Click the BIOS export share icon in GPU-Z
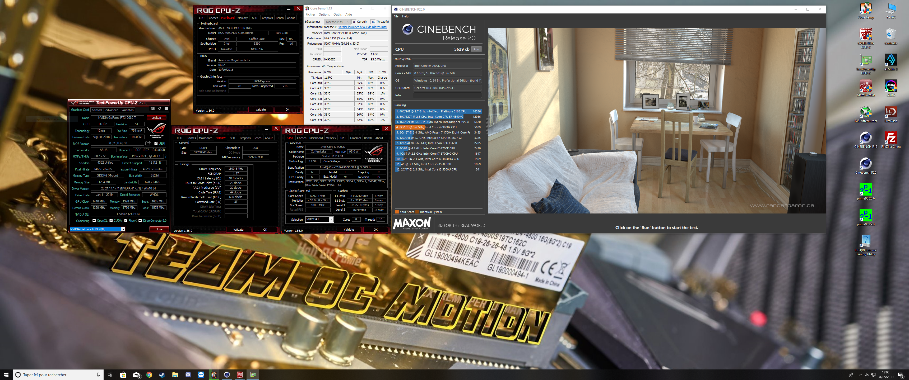This screenshot has height=380, width=909. tap(148, 144)
